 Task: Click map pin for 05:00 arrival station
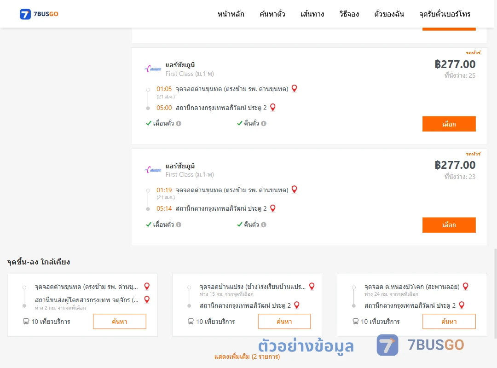pyautogui.click(x=272, y=108)
